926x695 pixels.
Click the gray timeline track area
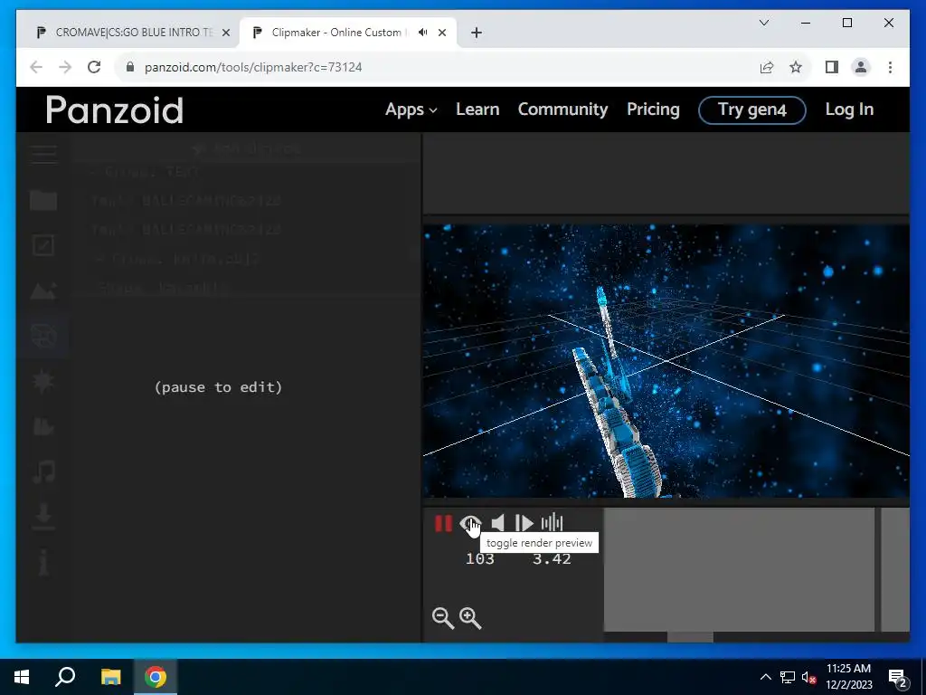point(739,570)
